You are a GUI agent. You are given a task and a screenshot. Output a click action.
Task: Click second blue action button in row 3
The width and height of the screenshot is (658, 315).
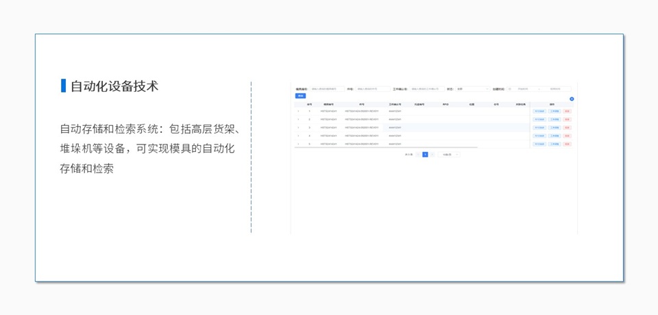point(554,127)
